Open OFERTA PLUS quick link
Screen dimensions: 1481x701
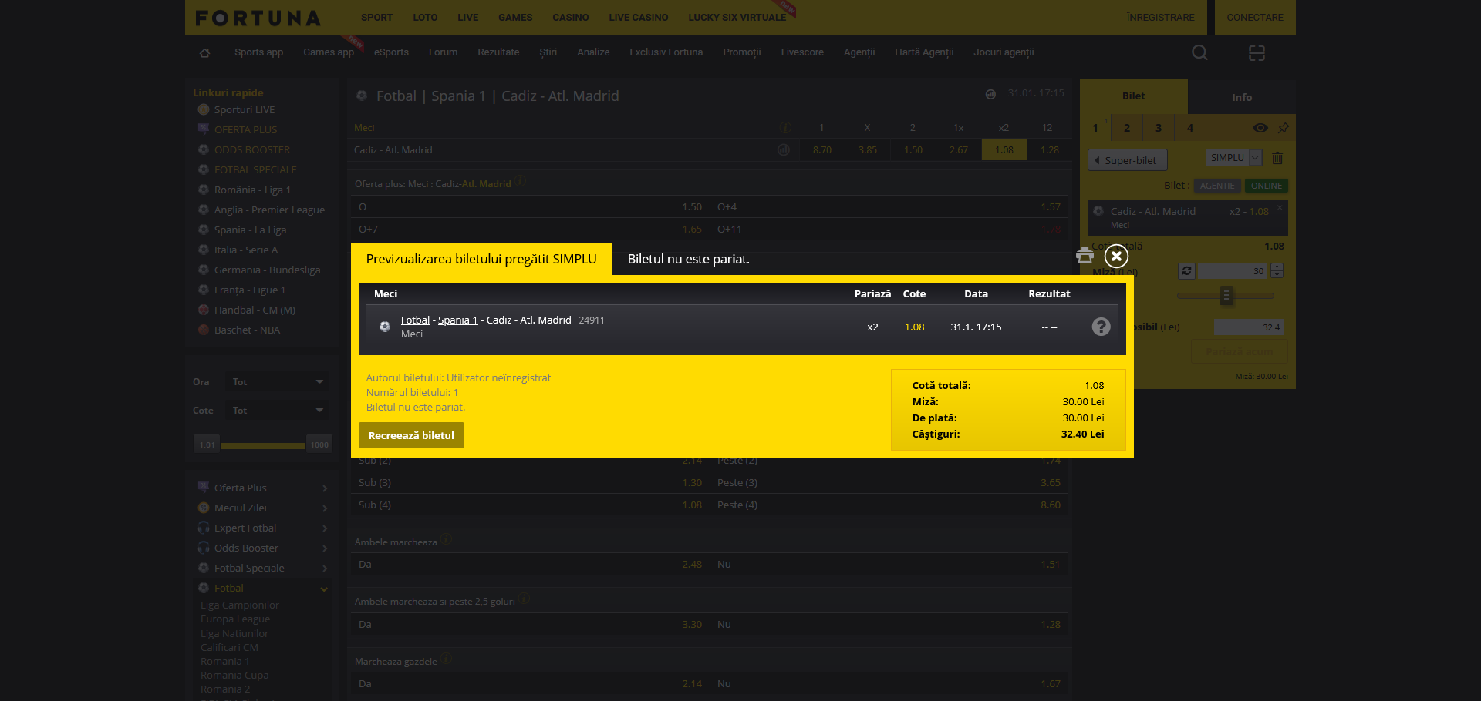(x=245, y=129)
